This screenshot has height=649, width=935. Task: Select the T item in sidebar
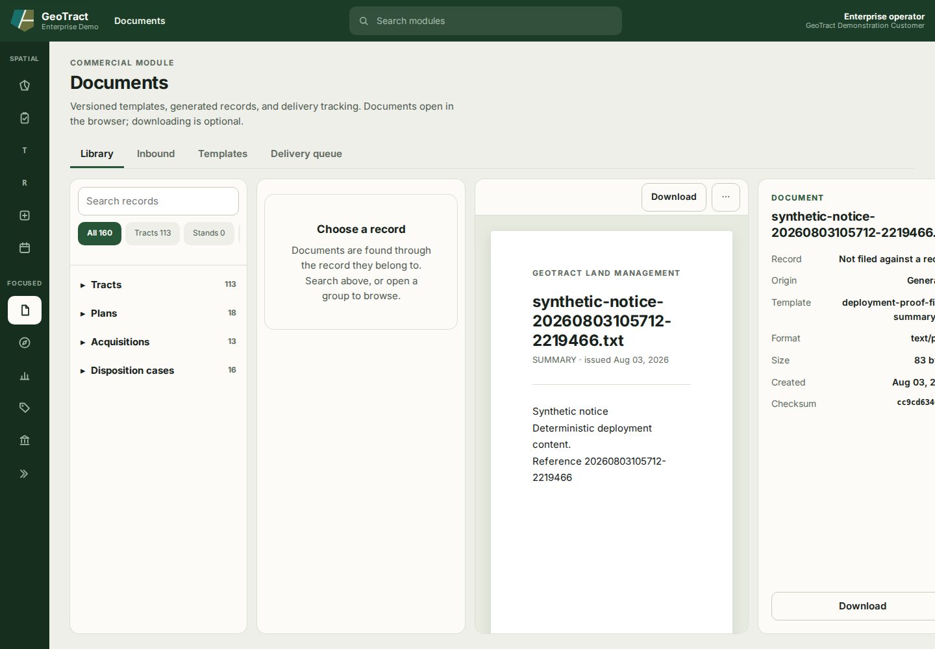[x=25, y=151]
